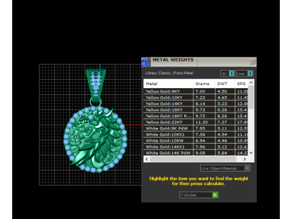This screenshot has width=292, height=219.
Task: Sort by the DWT column header
Action: click(224, 83)
